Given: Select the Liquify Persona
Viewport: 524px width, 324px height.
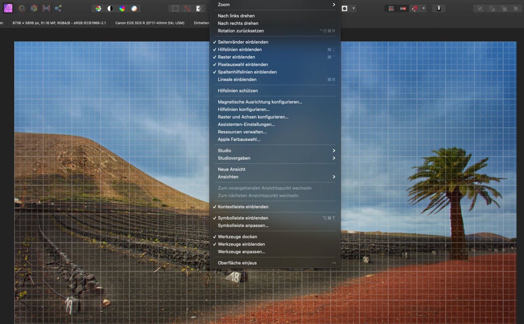Looking at the screenshot, I should 34,8.
